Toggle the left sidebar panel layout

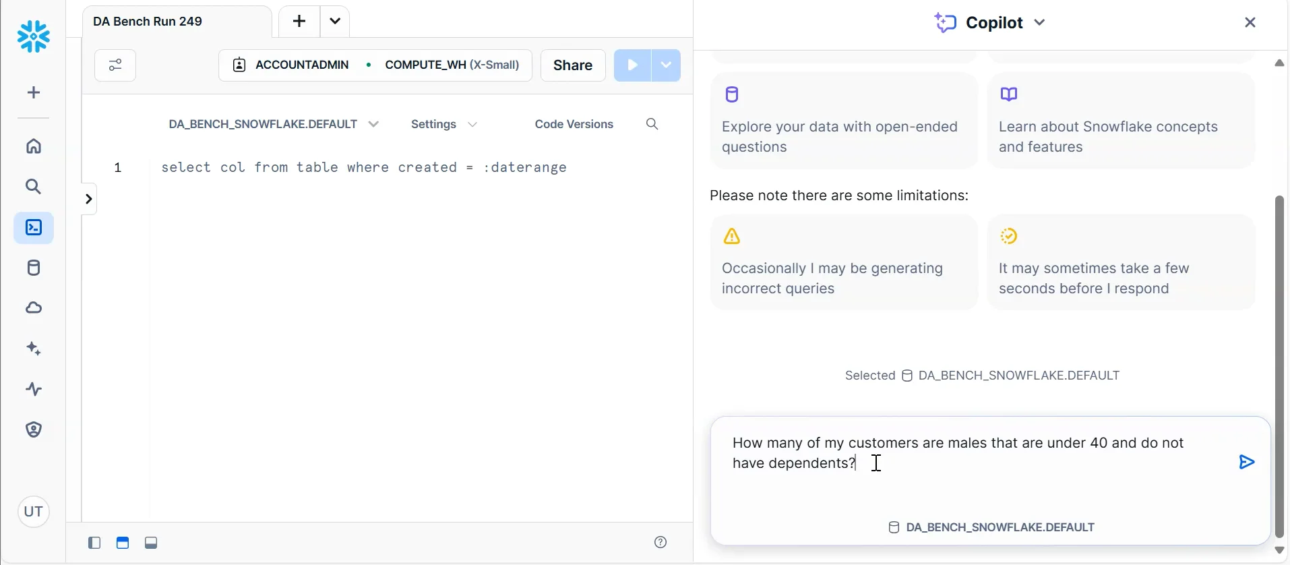(x=94, y=543)
